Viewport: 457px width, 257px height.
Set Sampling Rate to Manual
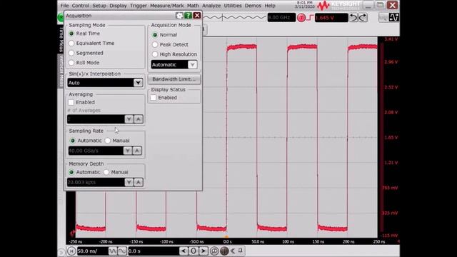[108, 141]
